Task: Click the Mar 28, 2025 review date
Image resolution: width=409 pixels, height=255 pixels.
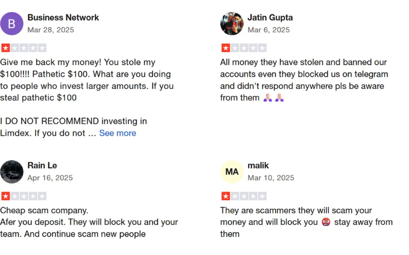Action: (x=51, y=30)
